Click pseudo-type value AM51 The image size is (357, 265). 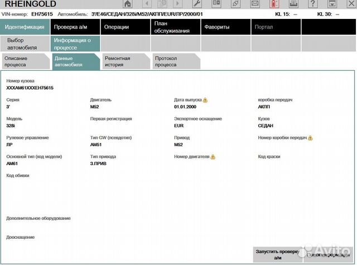click(96, 144)
